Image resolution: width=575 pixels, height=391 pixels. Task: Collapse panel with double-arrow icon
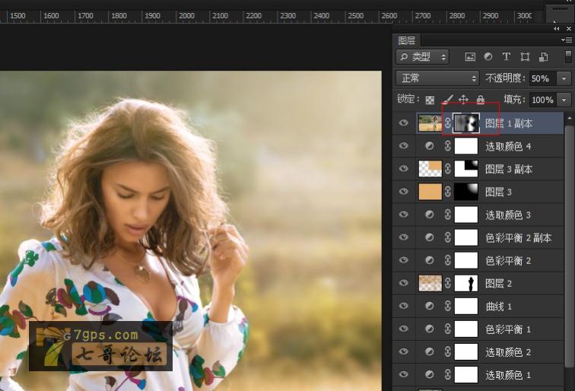point(557,29)
